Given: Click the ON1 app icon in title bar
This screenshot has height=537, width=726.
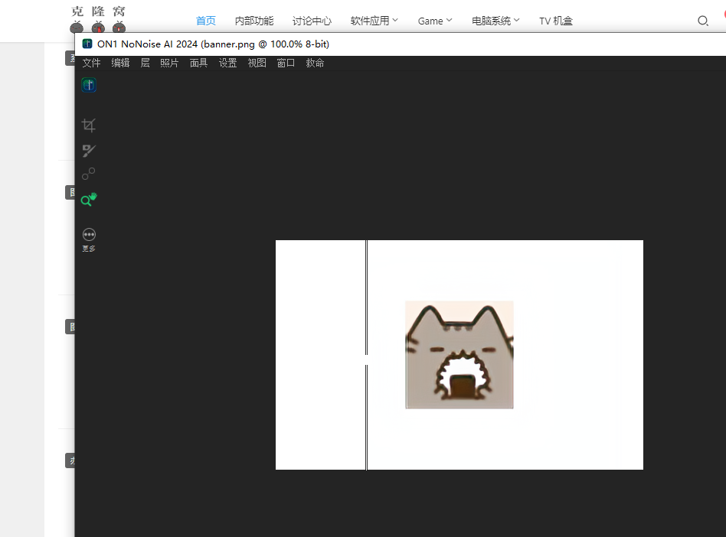Looking at the screenshot, I should point(87,44).
